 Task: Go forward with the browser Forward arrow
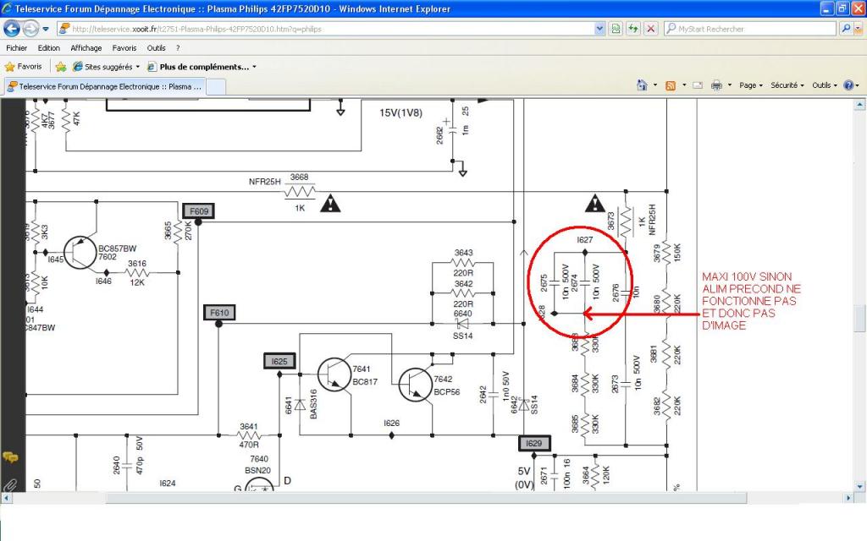click(30, 28)
